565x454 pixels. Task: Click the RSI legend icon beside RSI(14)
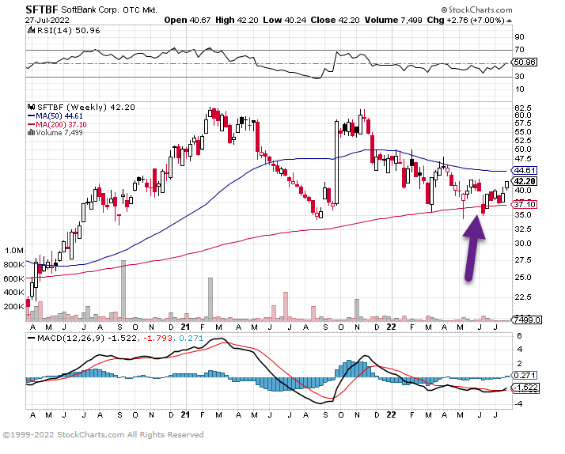pos(32,30)
